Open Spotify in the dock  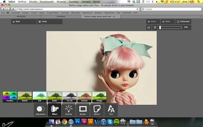(x=116, y=122)
